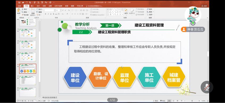Click the Paste clipboard icon

(19, 11)
